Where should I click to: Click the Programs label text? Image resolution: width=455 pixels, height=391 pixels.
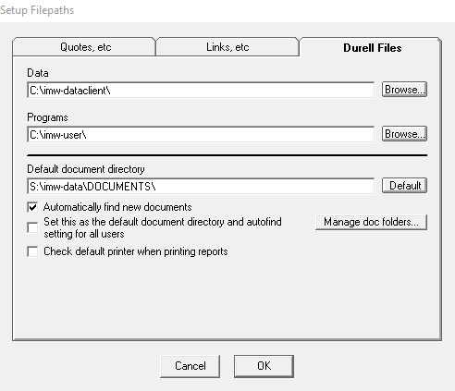47,117
